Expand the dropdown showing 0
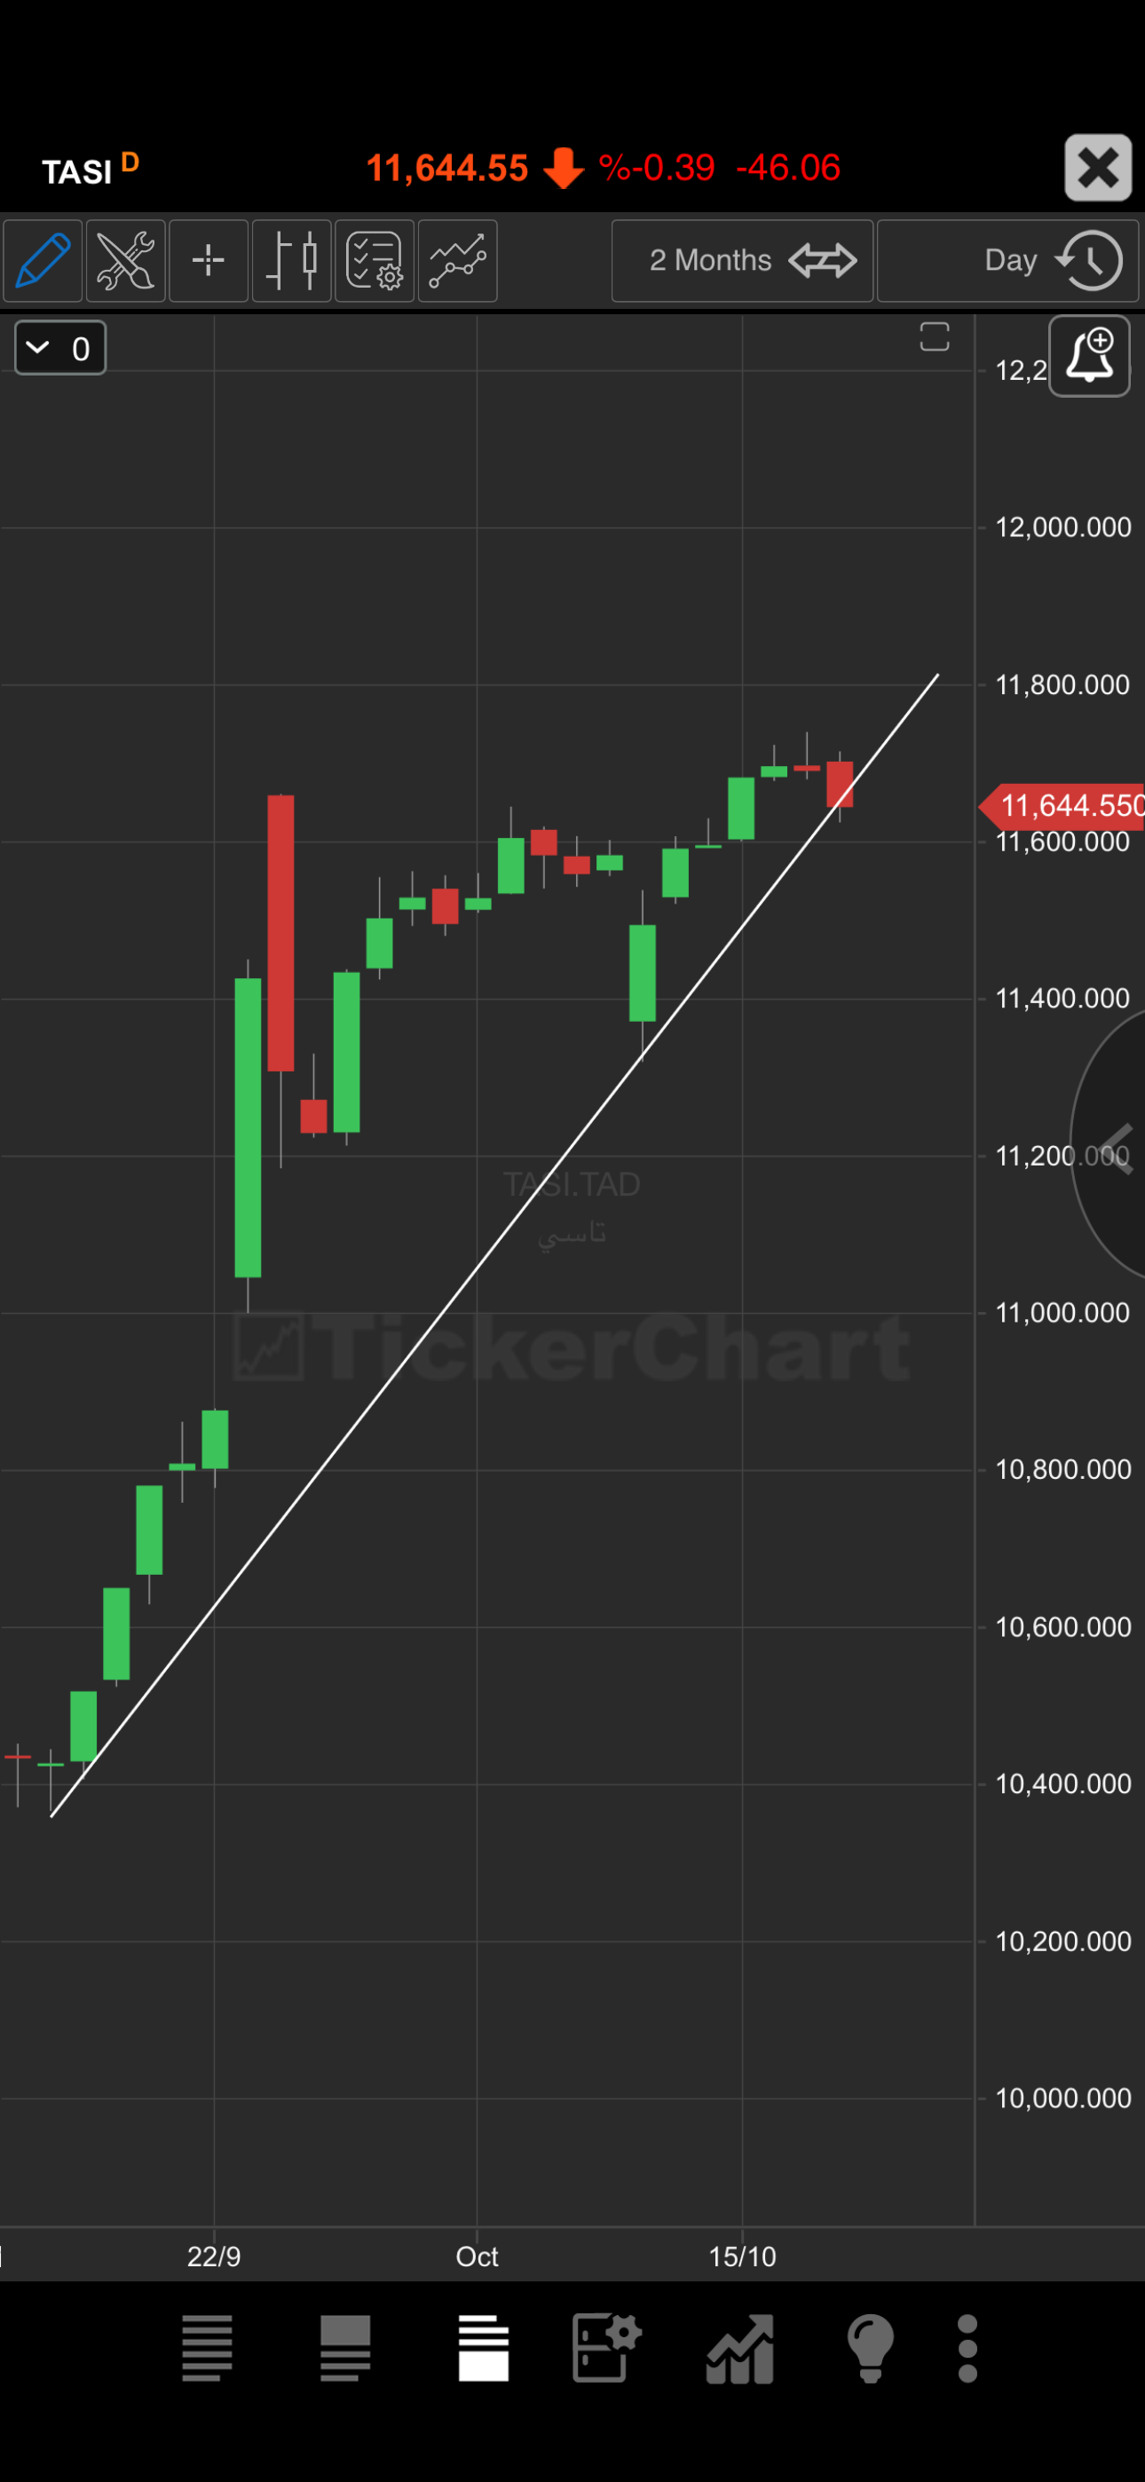 tap(59, 348)
